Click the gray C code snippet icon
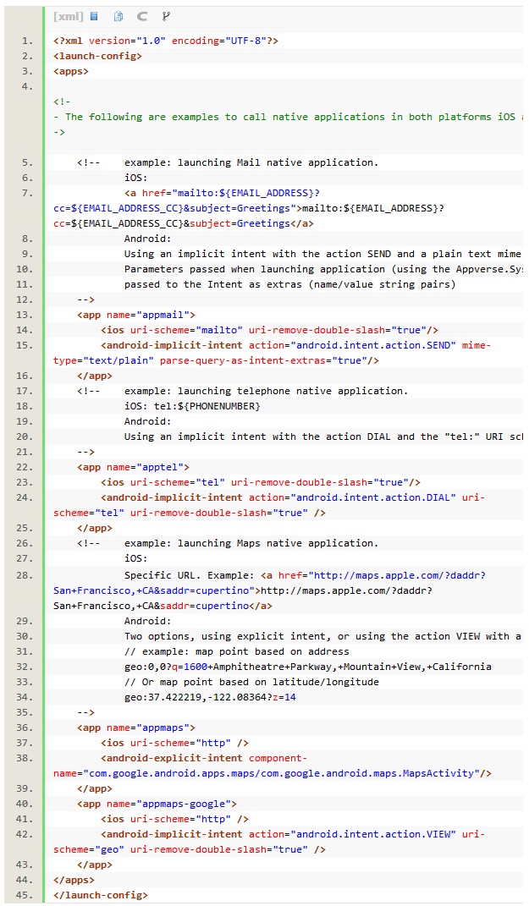 (x=142, y=16)
